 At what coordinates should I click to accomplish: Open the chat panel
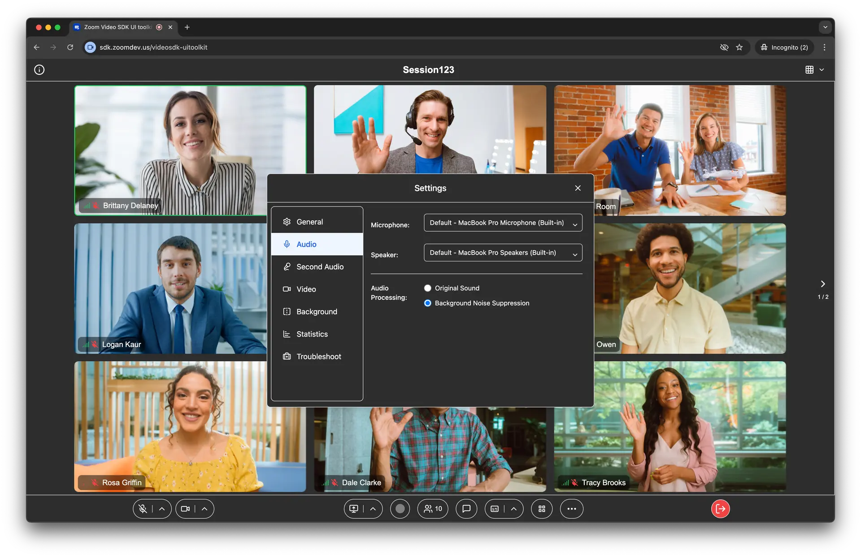[466, 509]
